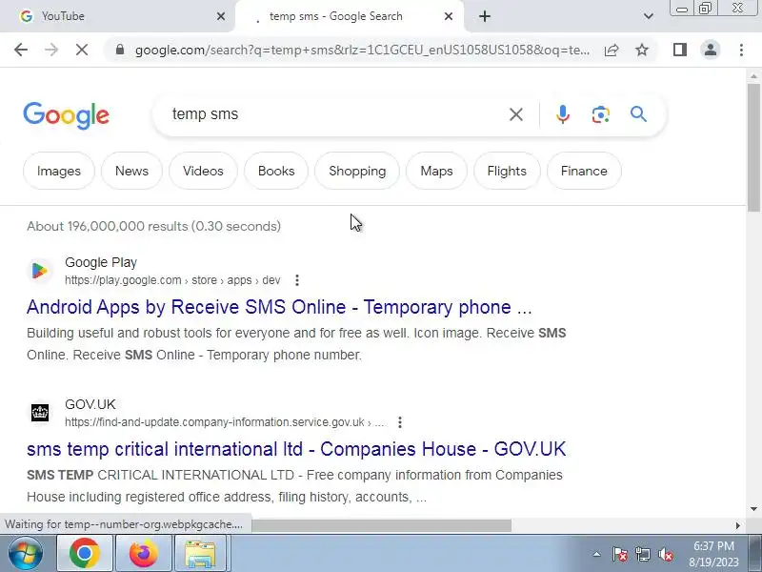This screenshot has height=572, width=762.
Task: Open Windows Explorer from the taskbar
Action: coord(201,554)
